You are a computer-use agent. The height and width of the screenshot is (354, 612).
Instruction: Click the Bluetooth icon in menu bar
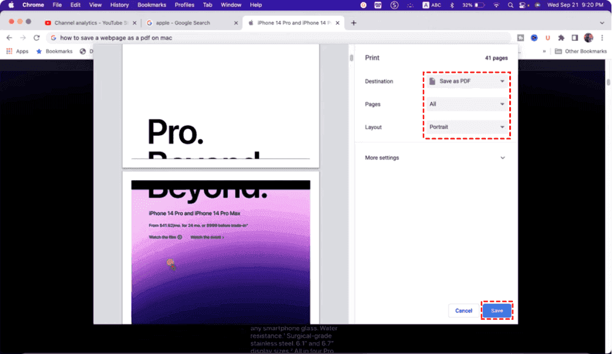[452, 5]
